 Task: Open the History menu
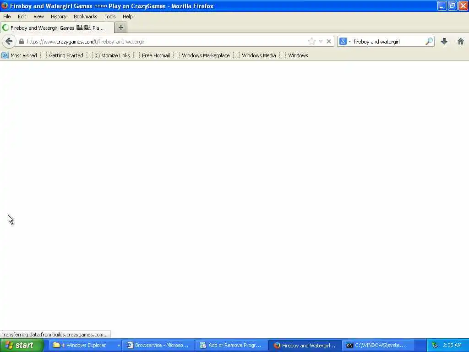pos(59,16)
